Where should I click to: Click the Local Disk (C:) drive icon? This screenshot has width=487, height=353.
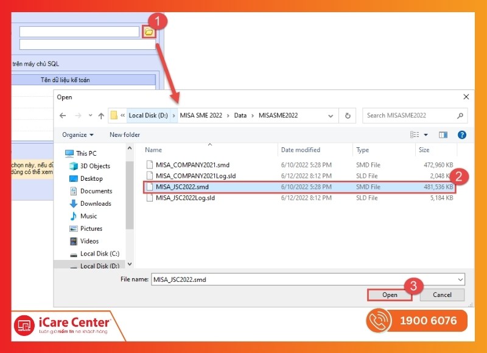click(x=74, y=255)
